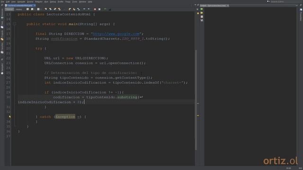Open the Projects sidebar tab

[x=2, y=35]
